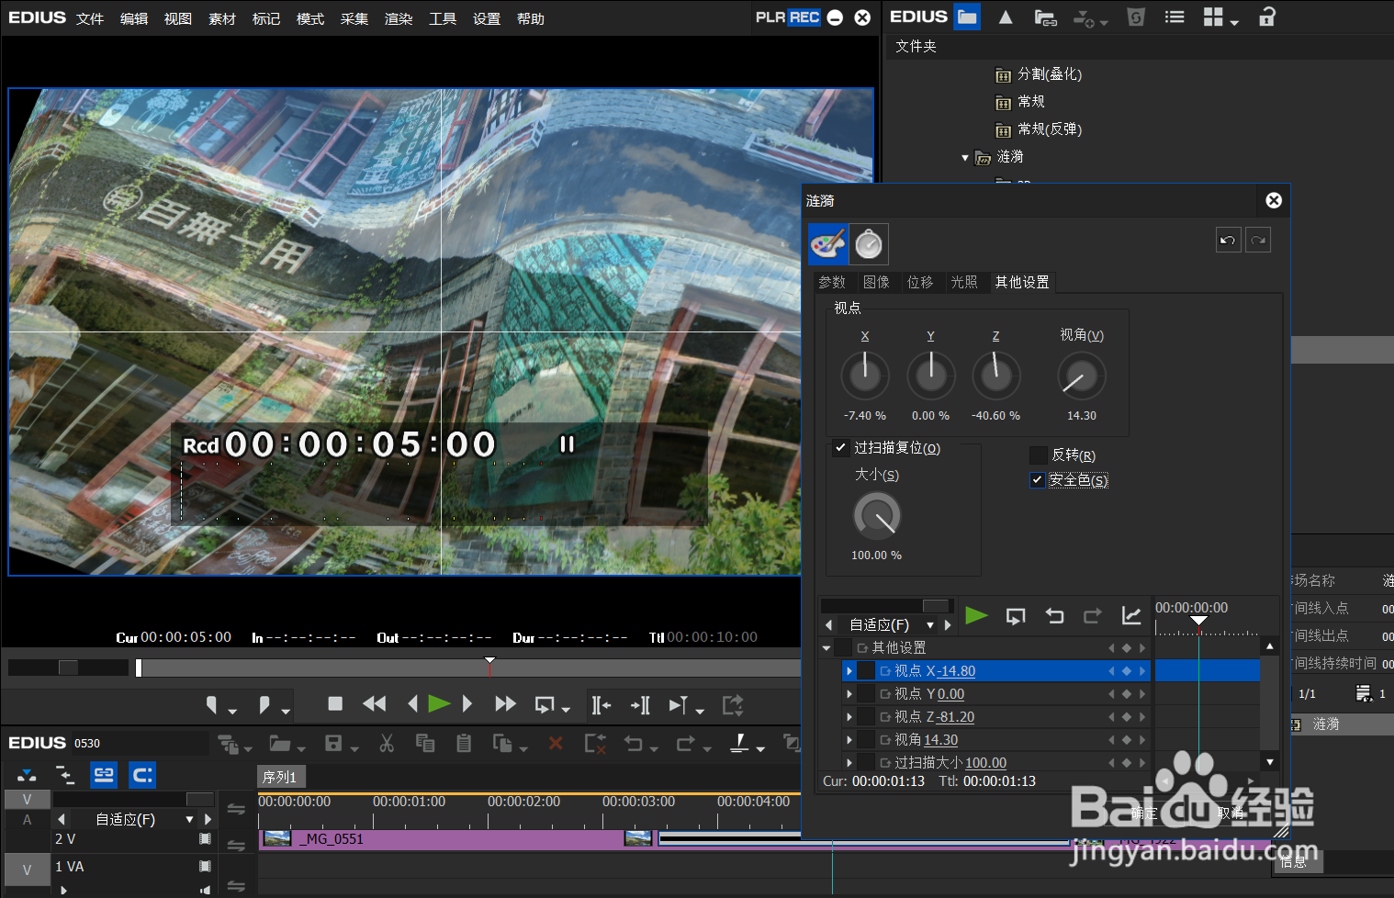Image resolution: width=1394 pixels, height=898 pixels.
Task: Play the preview in the player window
Action: click(439, 703)
